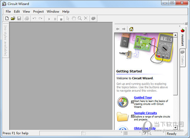Open the Window menu
This screenshot has width=190, height=138.
coord(53,11)
